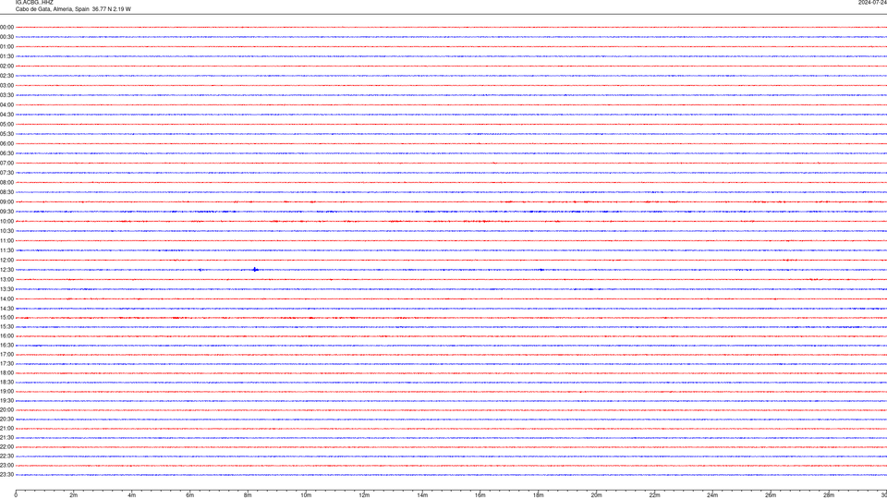Select the 21:30 row label
Image resolution: width=887 pixels, height=499 pixels.
[x=6, y=438]
